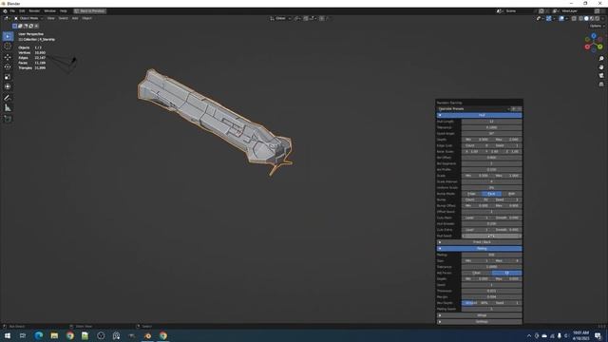Add a new operator preset
The image size is (608, 342).
(513, 109)
